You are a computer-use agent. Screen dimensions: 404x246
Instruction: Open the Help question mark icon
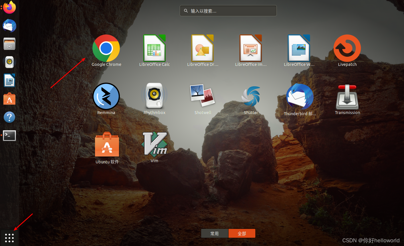click(9, 117)
